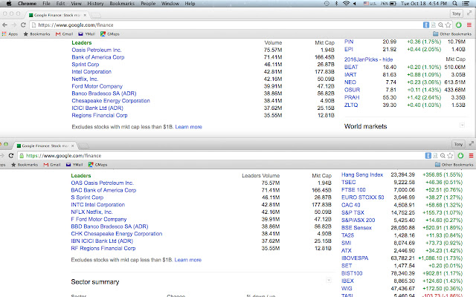Open the View menu
The height and width of the screenshot is (297, 476).
click(x=76, y=4)
